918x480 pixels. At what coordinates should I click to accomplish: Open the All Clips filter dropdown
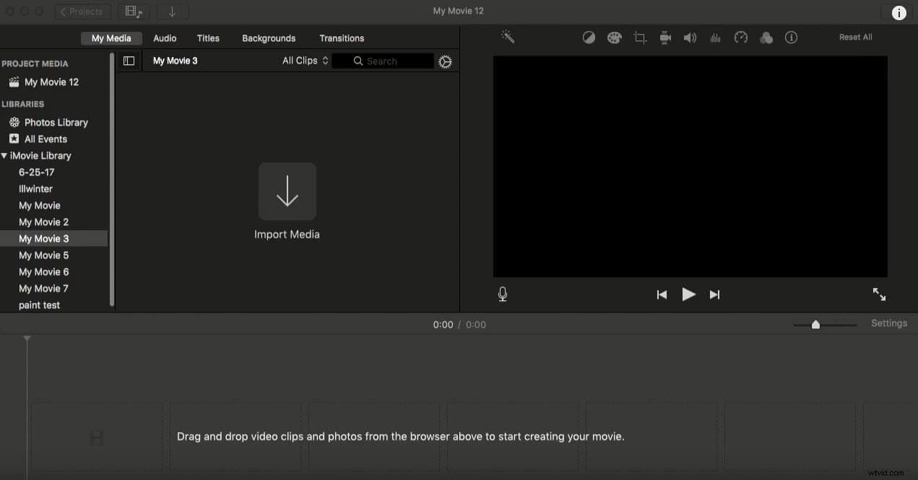pos(305,61)
